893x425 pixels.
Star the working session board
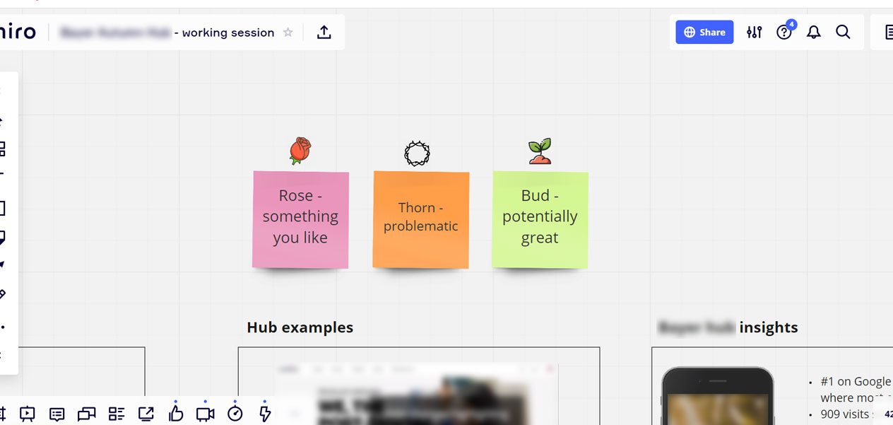point(288,33)
